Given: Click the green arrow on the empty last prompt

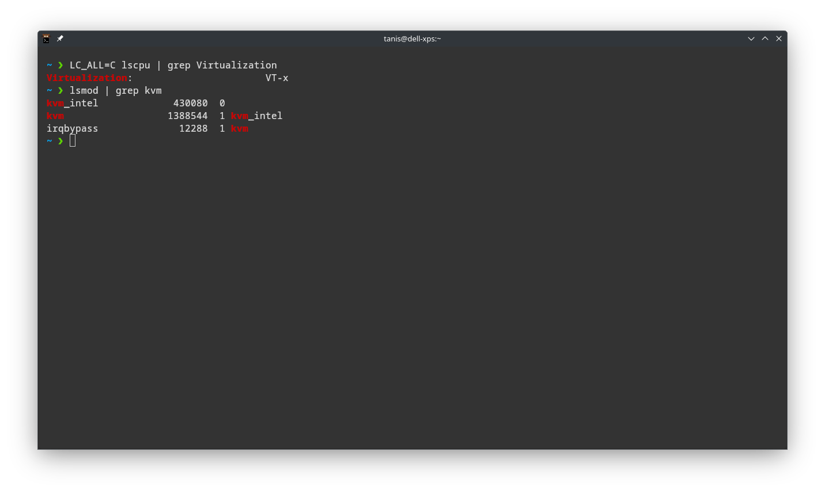Looking at the screenshot, I should click(60, 141).
